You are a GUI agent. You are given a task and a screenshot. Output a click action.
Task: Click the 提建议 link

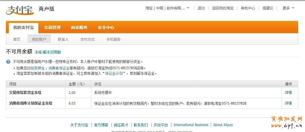268,8
